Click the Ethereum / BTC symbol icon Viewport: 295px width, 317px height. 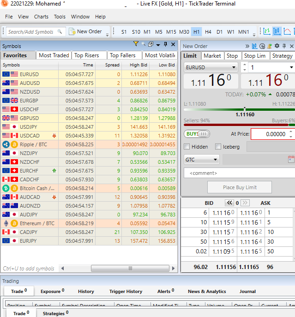point(6,223)
